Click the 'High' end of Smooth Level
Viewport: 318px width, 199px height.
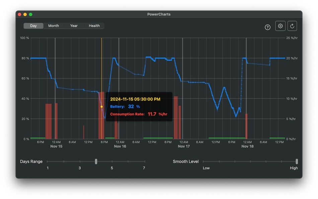[294, 168]
